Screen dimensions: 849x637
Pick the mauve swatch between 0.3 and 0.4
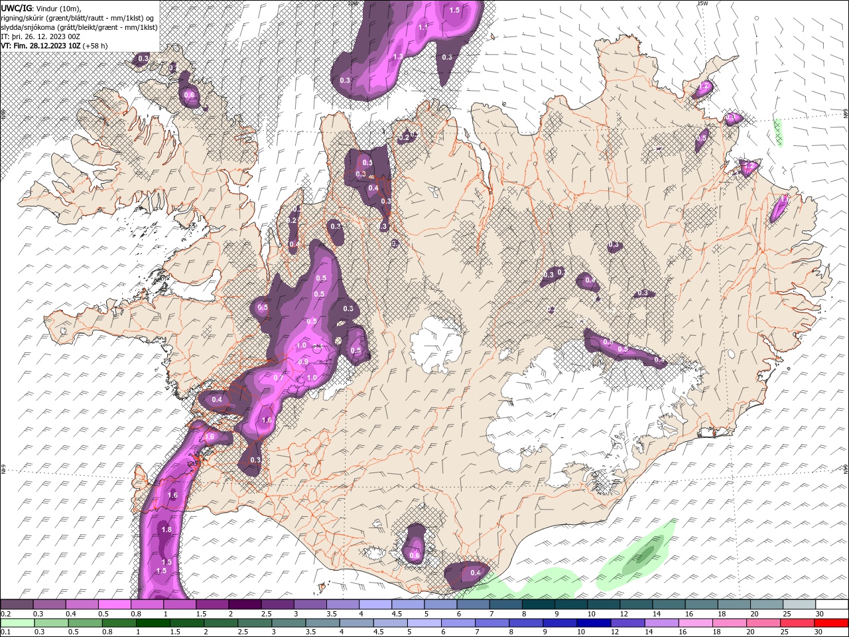coord(49,604)
